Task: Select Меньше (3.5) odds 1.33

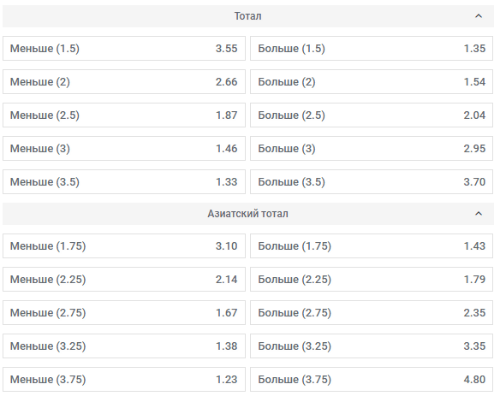Action: [124, 181]
